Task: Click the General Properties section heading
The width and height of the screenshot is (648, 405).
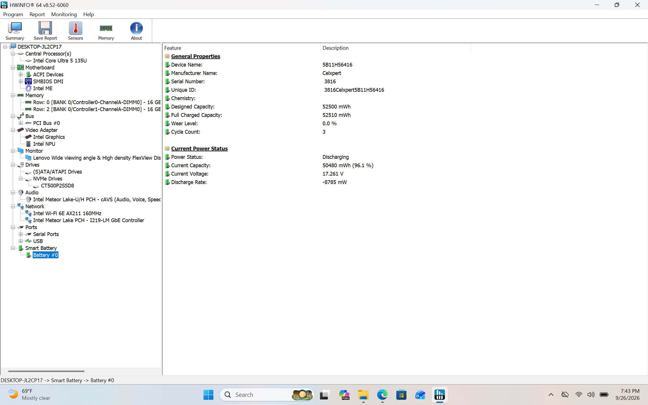Action: click(196, 56)
